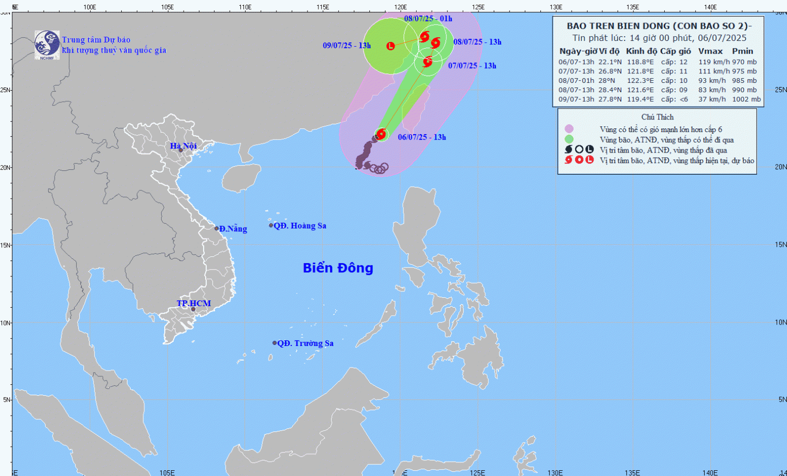
Task: Click the storm icon at 06/07/25 - 13h position
Action: tap(381, 134)
